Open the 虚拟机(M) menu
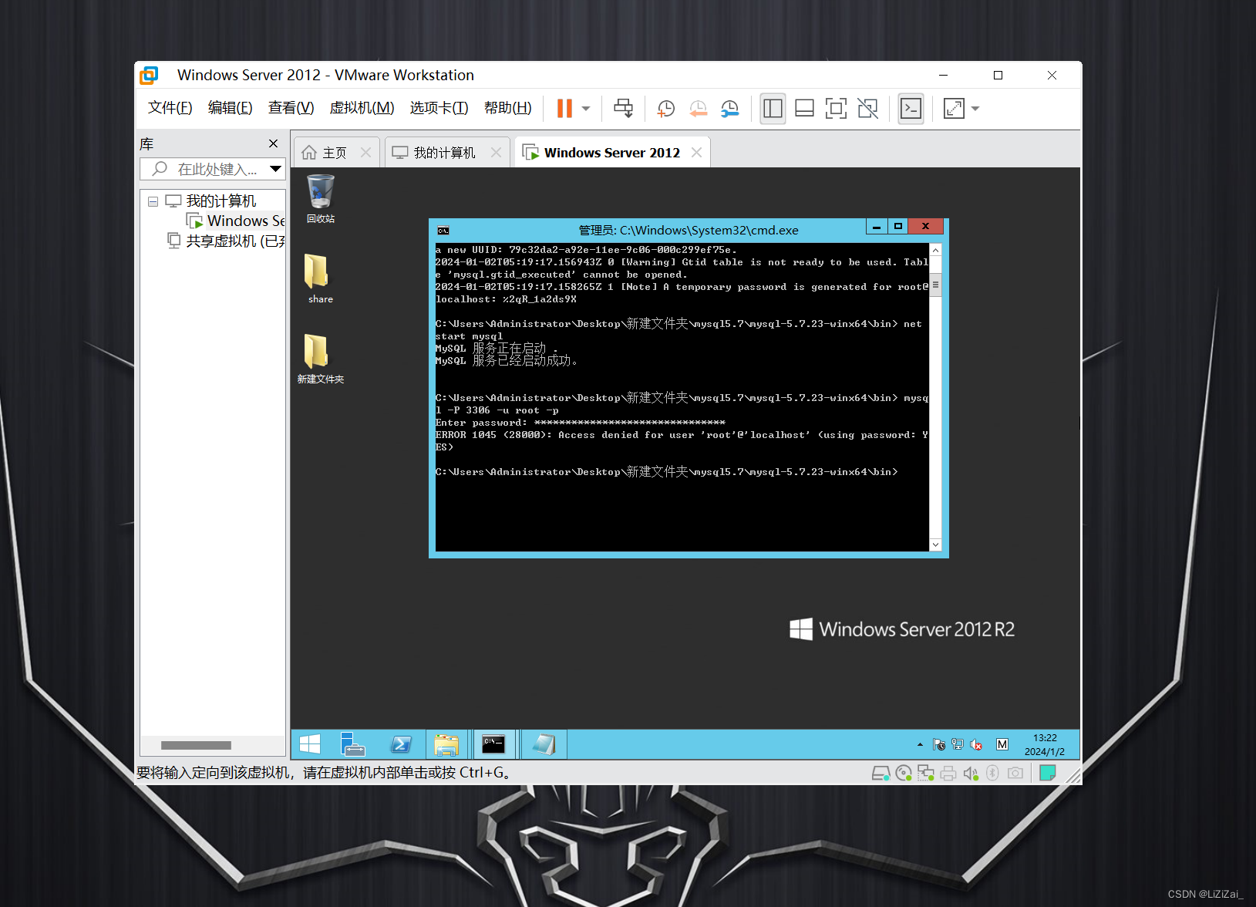This screenshot has height=907, width=1256. pos(362,108)
